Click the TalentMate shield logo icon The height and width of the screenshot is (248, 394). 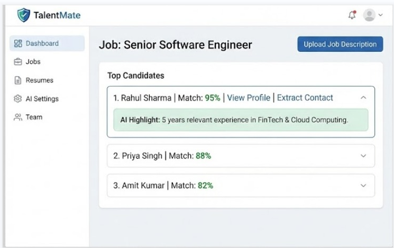(x=24, y=15)
